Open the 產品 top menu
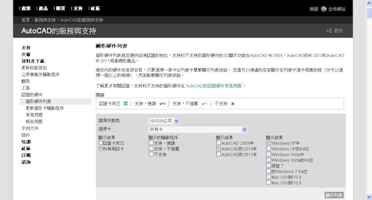372x200 pixels. (x=43, y=8)
